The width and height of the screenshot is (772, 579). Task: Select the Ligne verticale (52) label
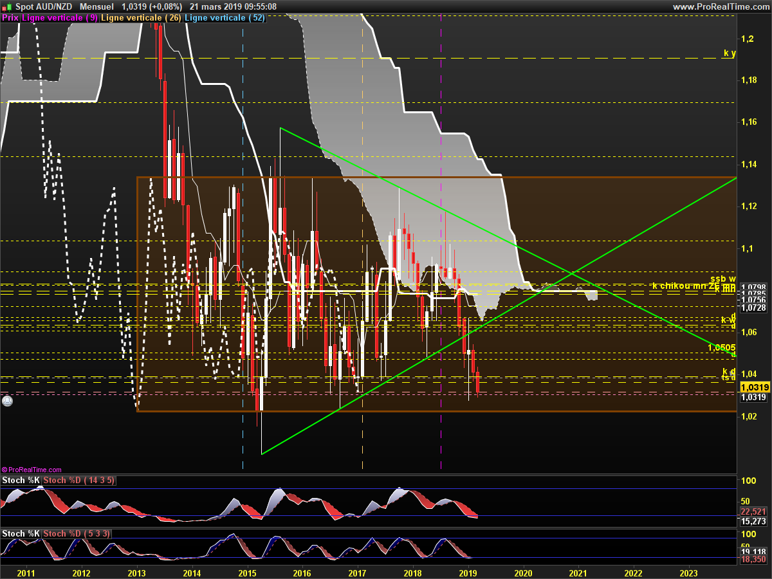[225, 18]
